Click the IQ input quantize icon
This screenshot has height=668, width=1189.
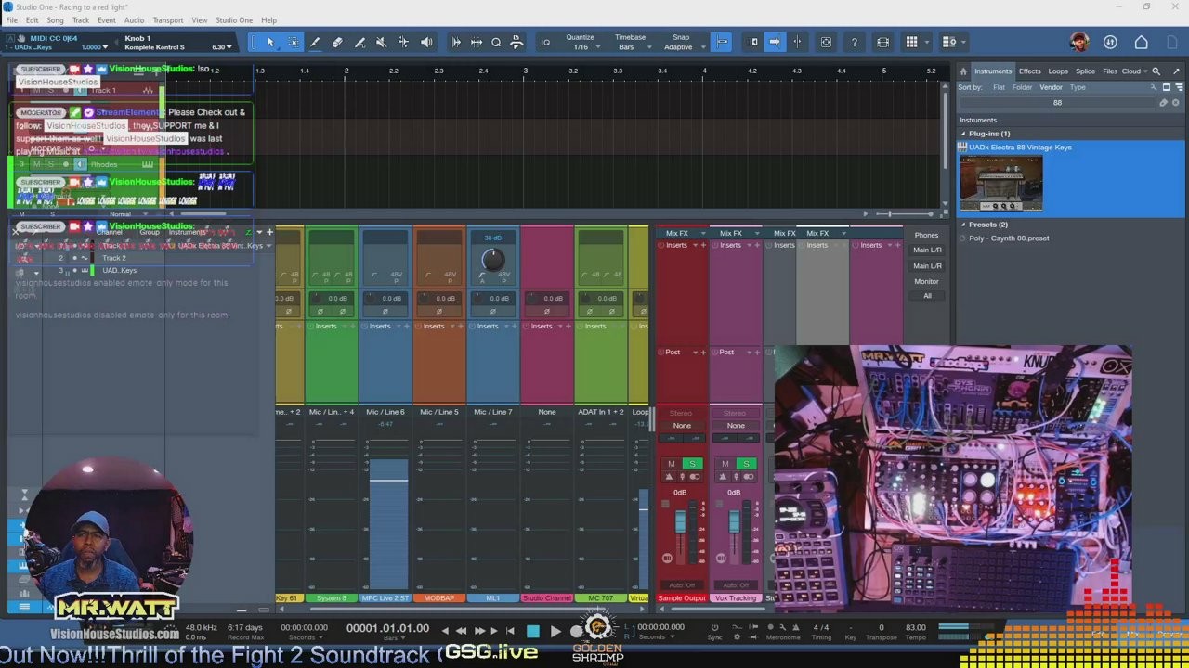point(545,42)
